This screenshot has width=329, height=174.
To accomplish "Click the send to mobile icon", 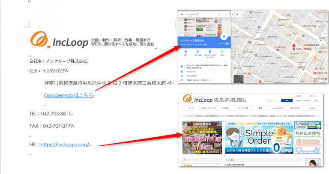I will pyautogui.click(x=210, y=51).
